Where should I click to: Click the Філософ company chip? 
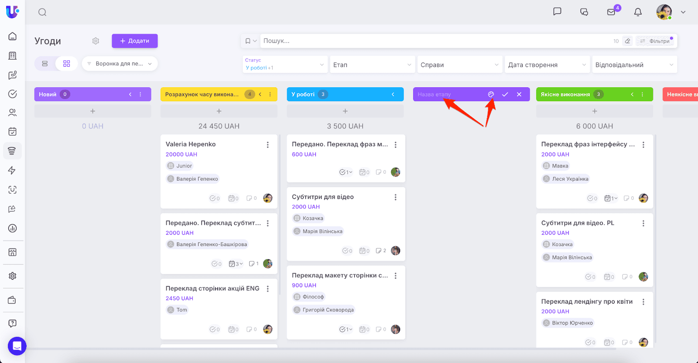(x=309, y=297)
